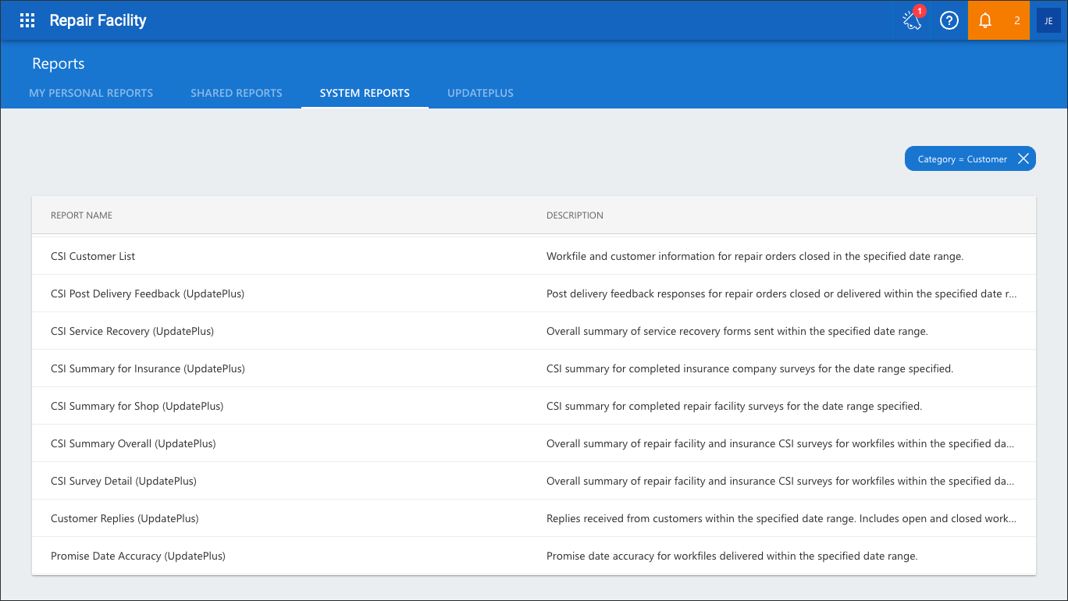This screenshot has width=1068, height=601.
Task: Remove the Category = Customer filter
Action: pos(1023,158)
